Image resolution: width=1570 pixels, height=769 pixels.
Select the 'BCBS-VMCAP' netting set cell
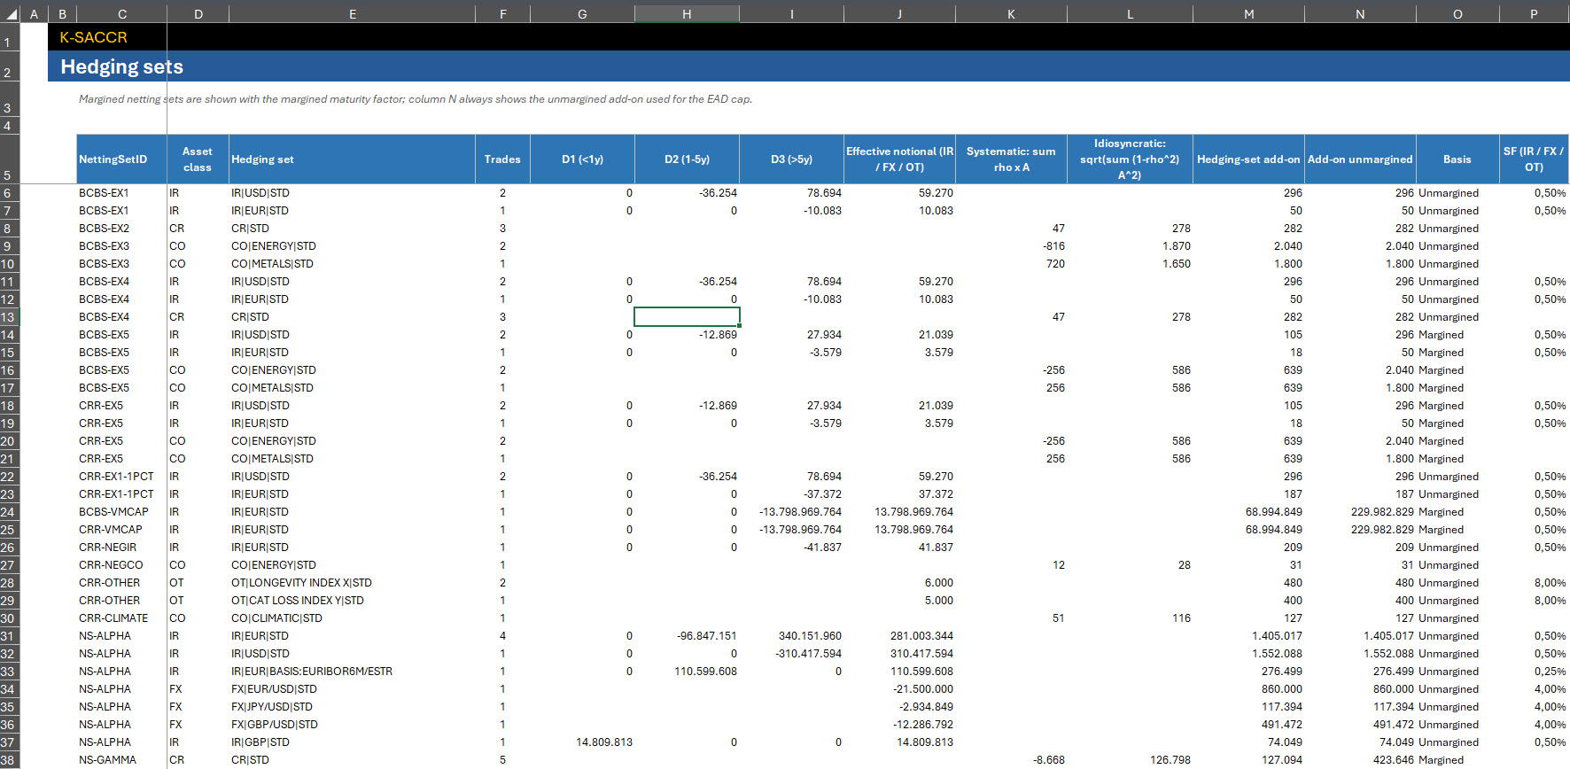coord(121,512)
